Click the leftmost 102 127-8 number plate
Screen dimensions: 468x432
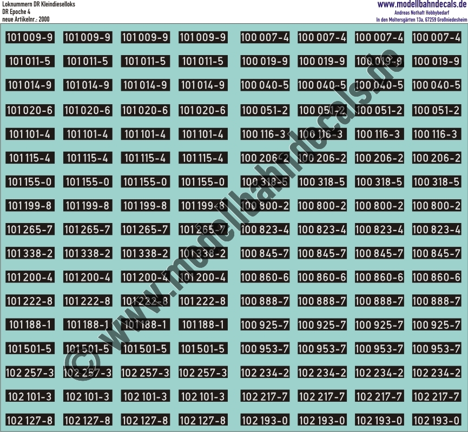pos(30,420)
